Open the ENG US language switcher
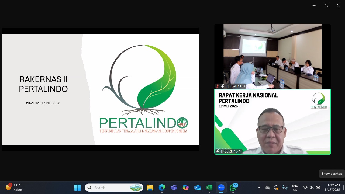This screenshot has height=194, width=345. [295, 188]
